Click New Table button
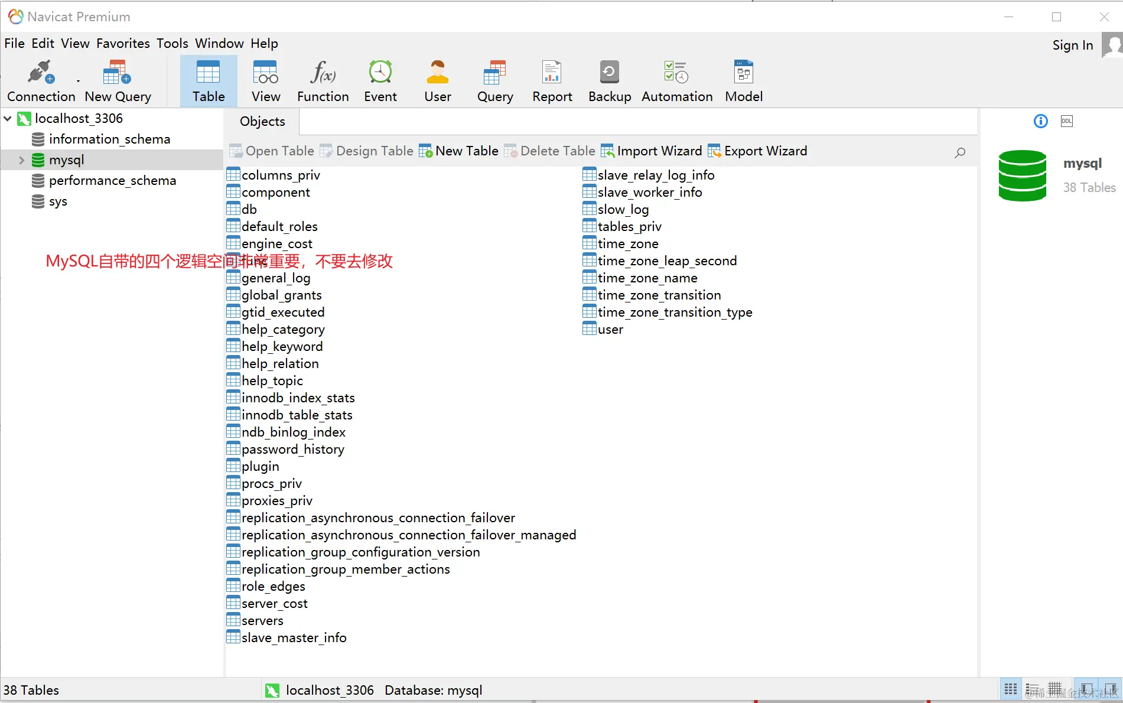 [x=458, y=151]
